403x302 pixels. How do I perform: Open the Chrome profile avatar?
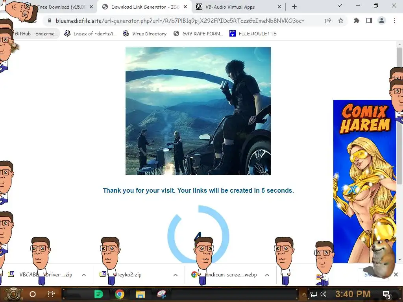[x=382, y=20]
